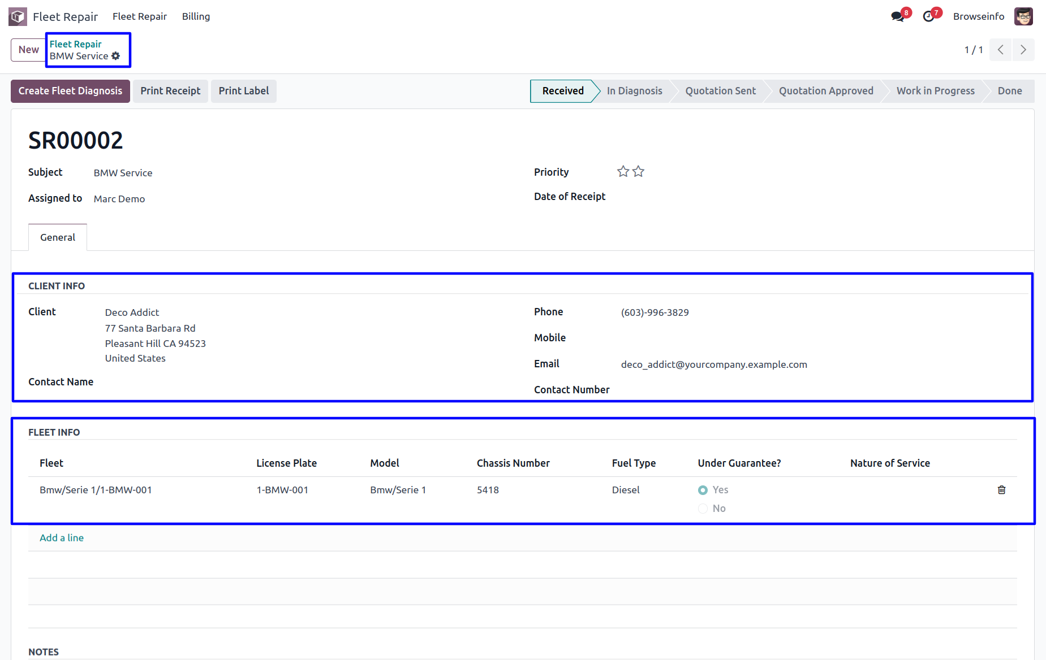Click Create Fleet Diagnosis button
Screen dimensions: 1046x660
(x=70, y=91)
